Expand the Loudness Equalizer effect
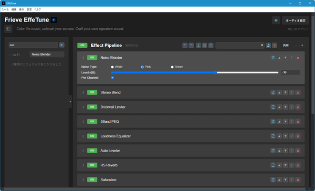 (x=115, y=136)
